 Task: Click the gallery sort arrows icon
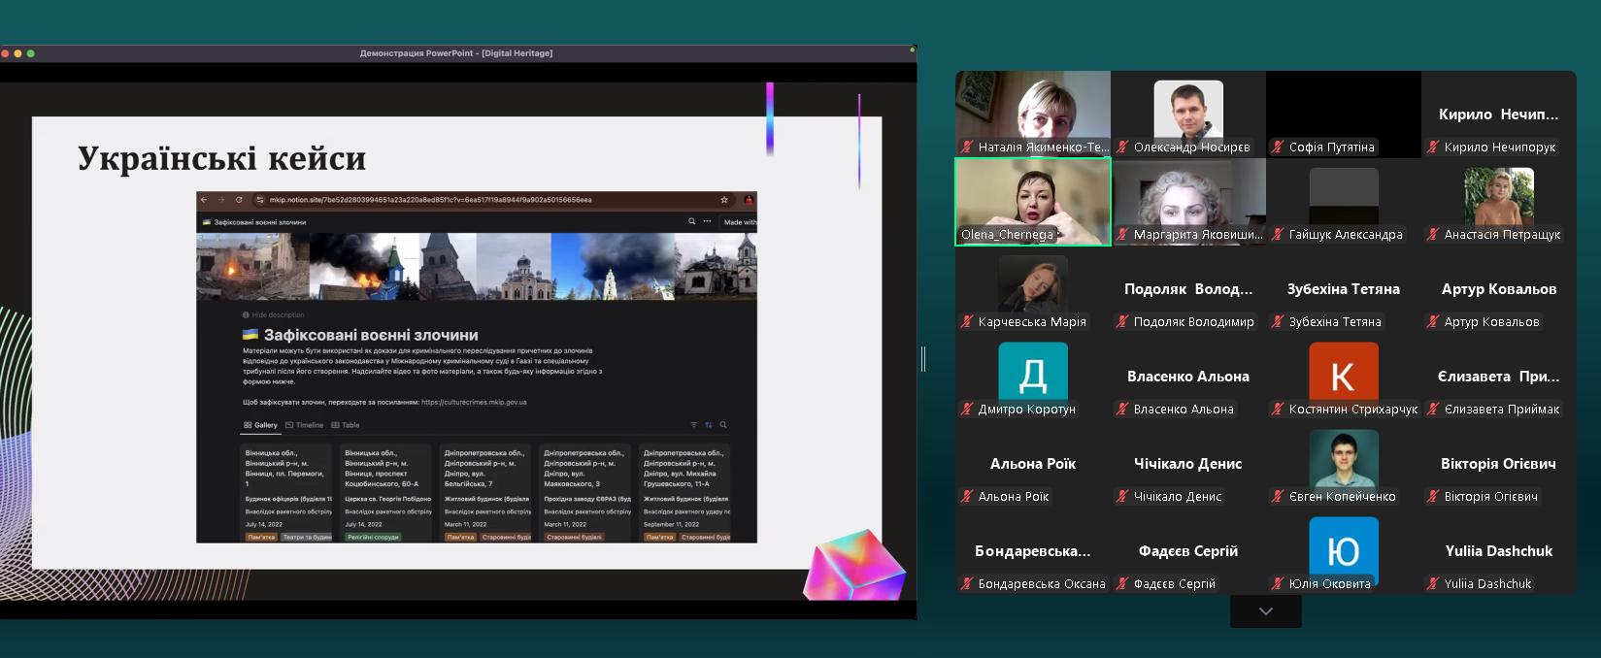708,425
